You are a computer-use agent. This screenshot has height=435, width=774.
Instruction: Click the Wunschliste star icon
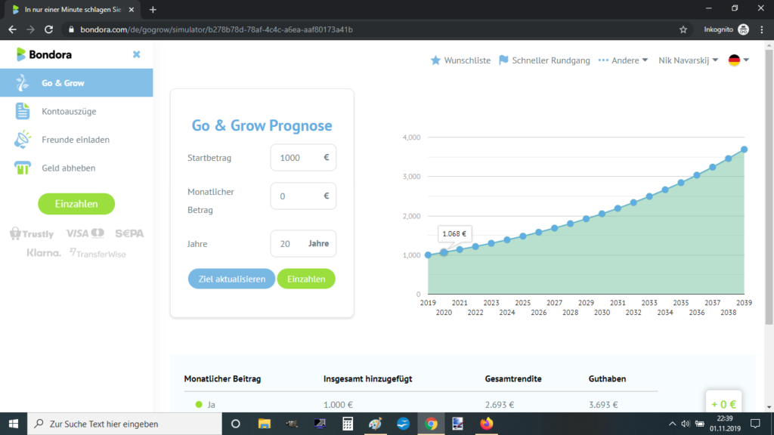pyautogui.click(x=435, y=60)
